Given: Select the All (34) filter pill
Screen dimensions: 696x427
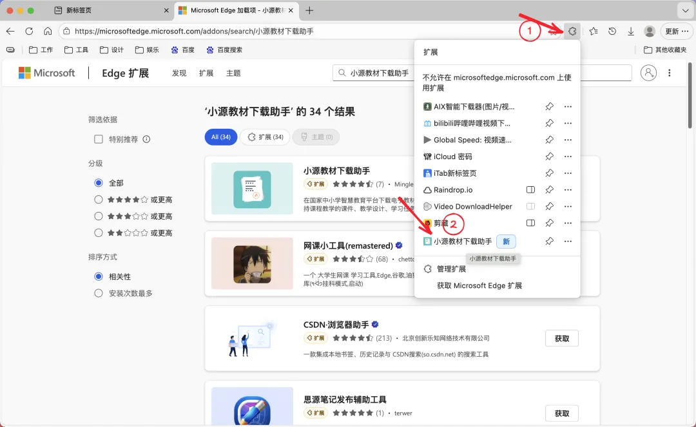Looking at the screenshot, I should (220, 137).
